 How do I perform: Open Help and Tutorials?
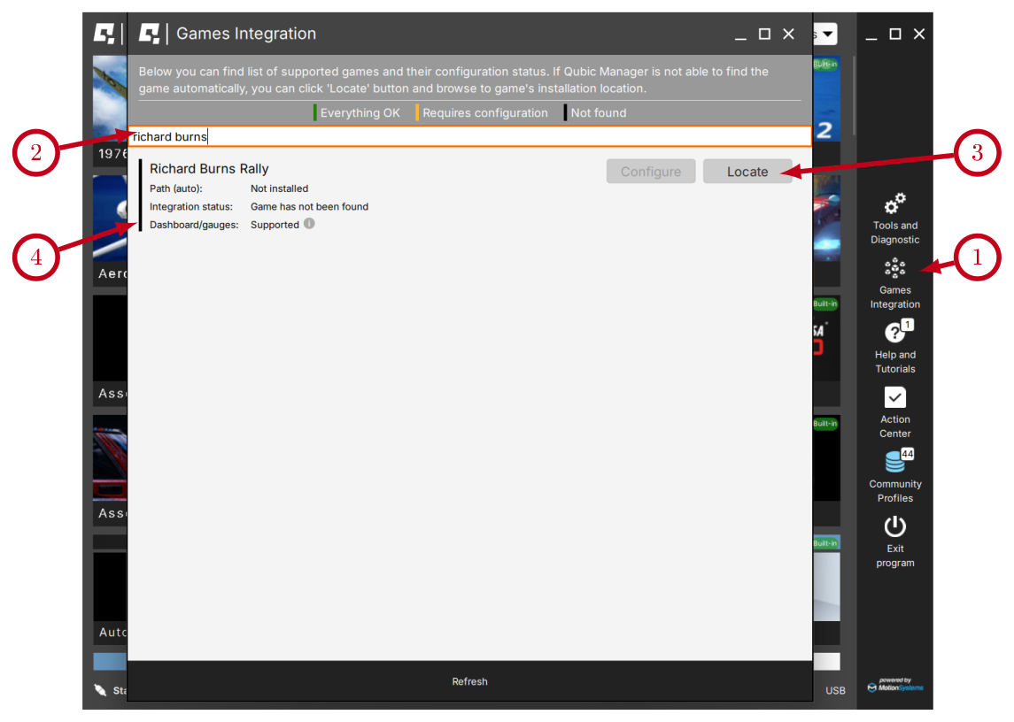point(894,346)
